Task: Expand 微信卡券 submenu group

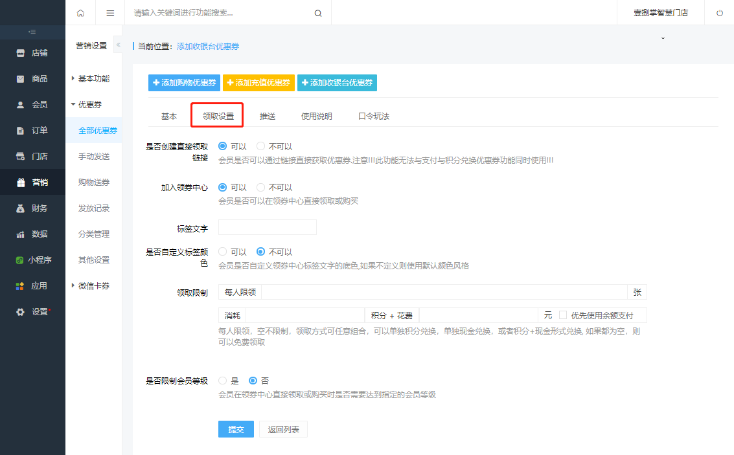Action: [x=94, y=285]
